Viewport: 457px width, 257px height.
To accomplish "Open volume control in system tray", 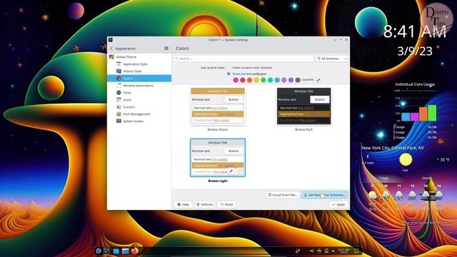I will point(311,251).
